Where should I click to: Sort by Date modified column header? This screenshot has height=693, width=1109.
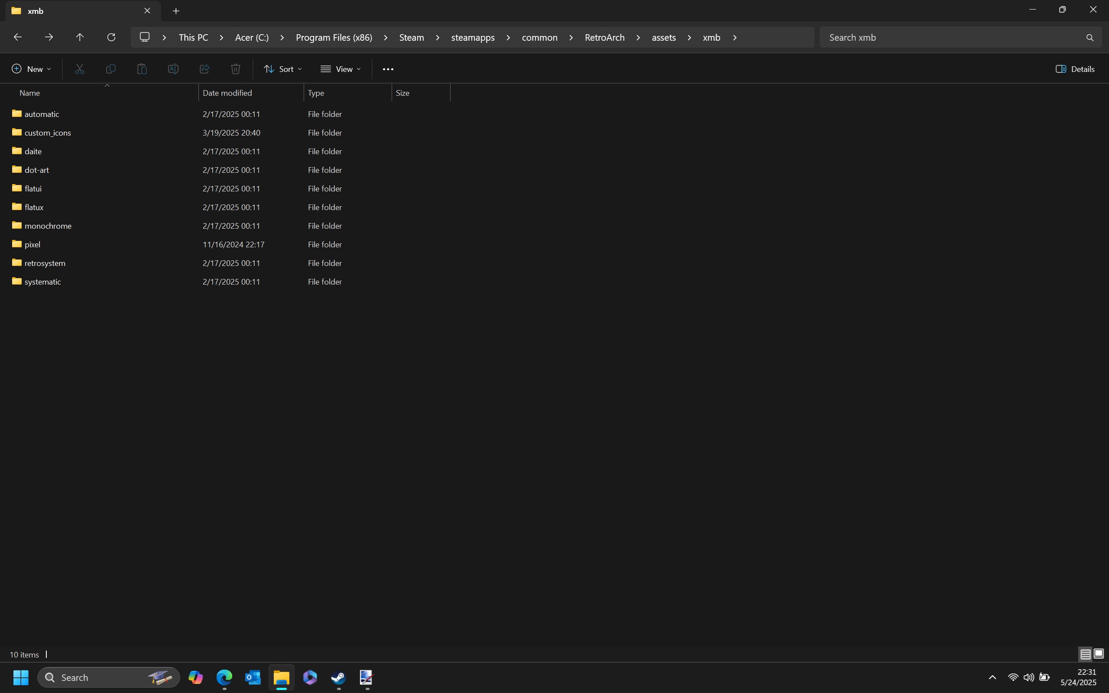pos(227,93)
